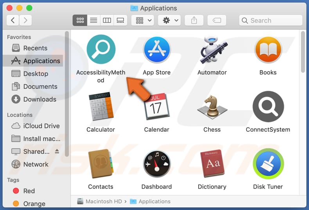The width and height of the screenshot is (309, 210).
Task: Select the Calculator app icon
Action: click(x=101, y=106)
